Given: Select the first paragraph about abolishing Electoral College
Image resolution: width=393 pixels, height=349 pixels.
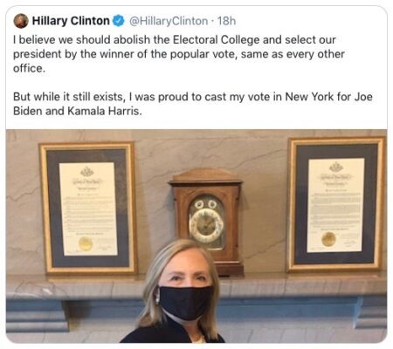Looking at the screenshot, I should click(x=179, y=54).
